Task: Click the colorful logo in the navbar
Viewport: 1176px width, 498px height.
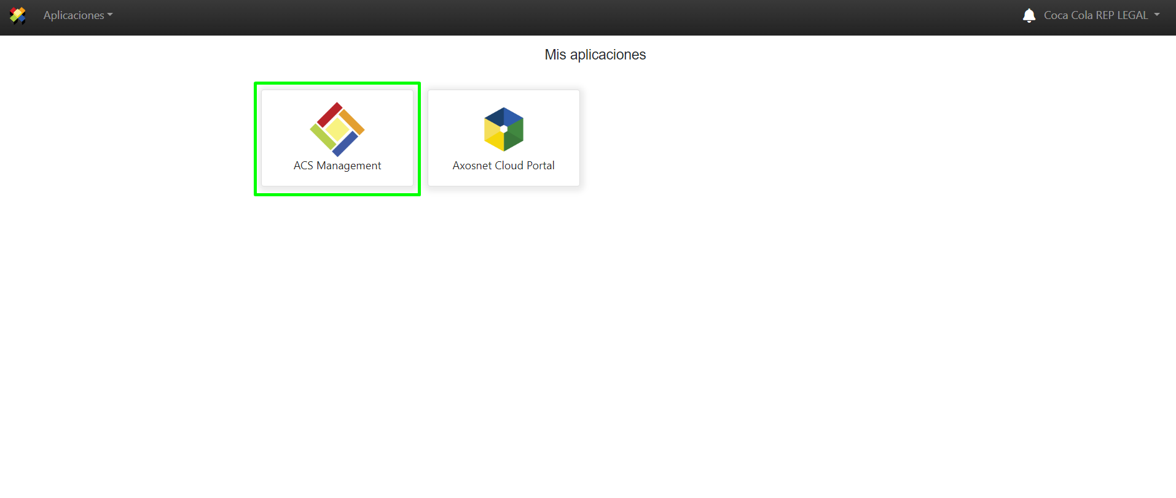Action: coord(18,15)
